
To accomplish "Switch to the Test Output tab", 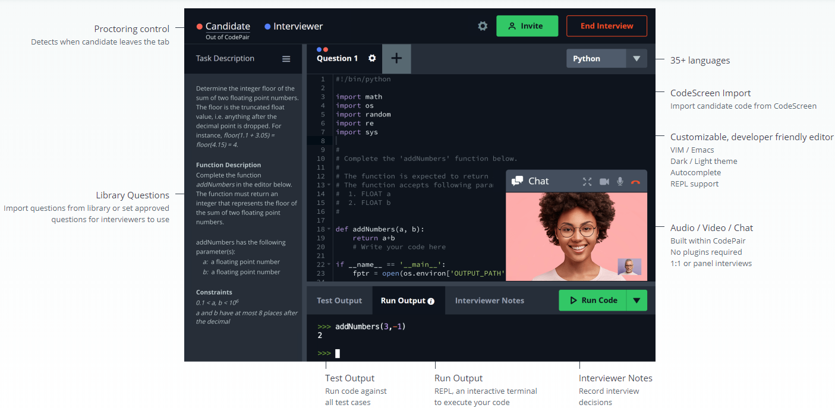I will (339, 301).
